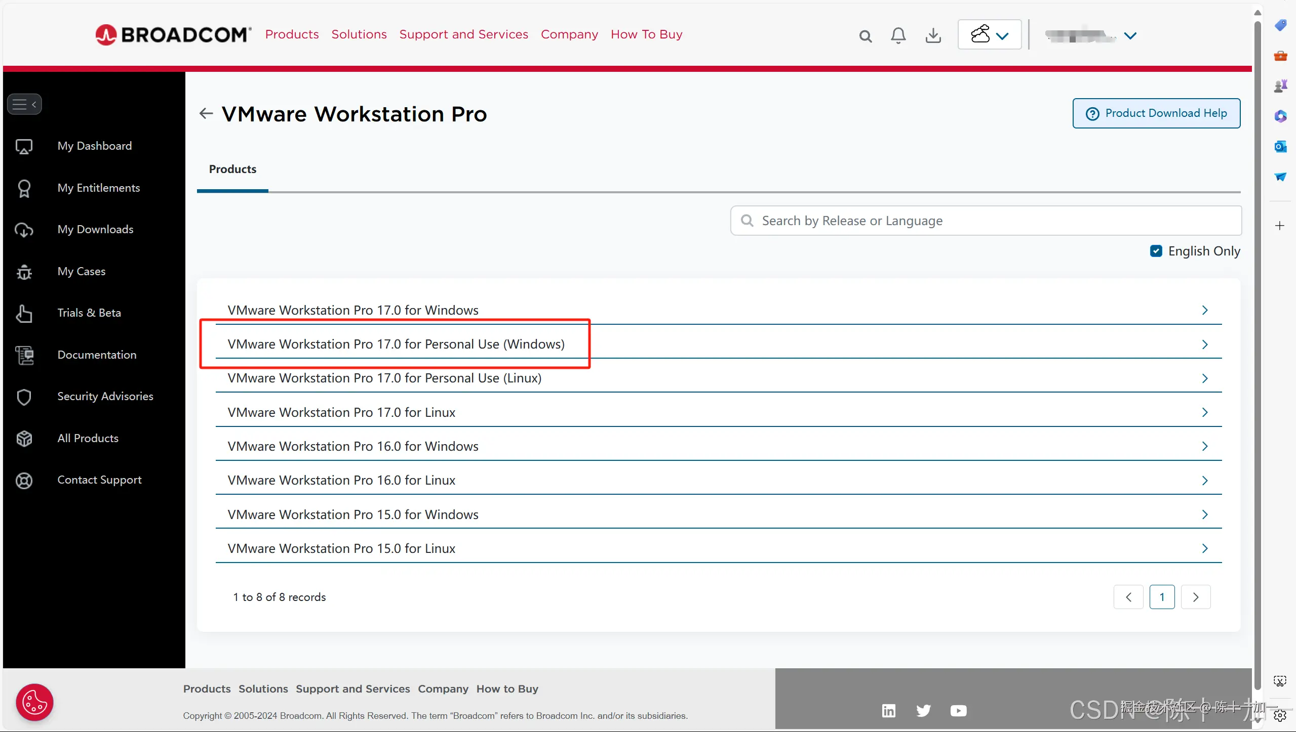
Task: Click Product Download Help button
Action: click(1156, 113)
